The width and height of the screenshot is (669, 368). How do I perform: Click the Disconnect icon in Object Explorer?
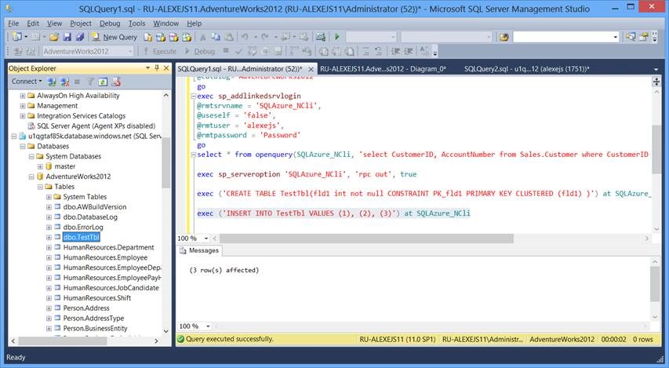pos(65,82)
